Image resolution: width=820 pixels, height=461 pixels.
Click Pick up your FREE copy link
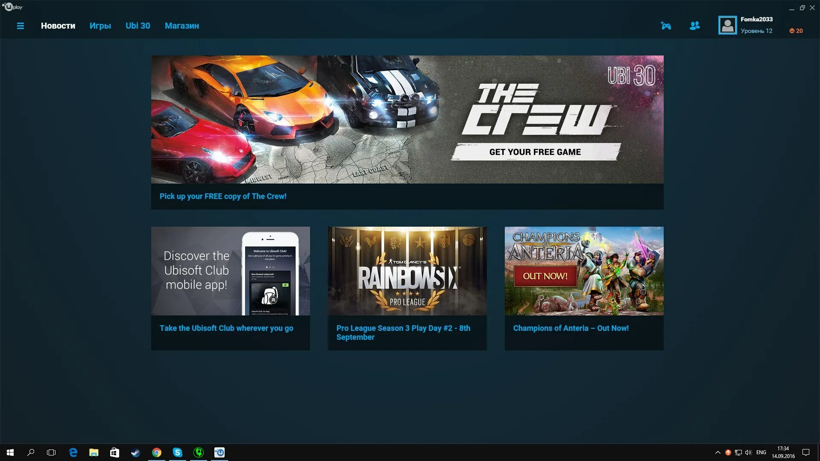tap(223, 196)
